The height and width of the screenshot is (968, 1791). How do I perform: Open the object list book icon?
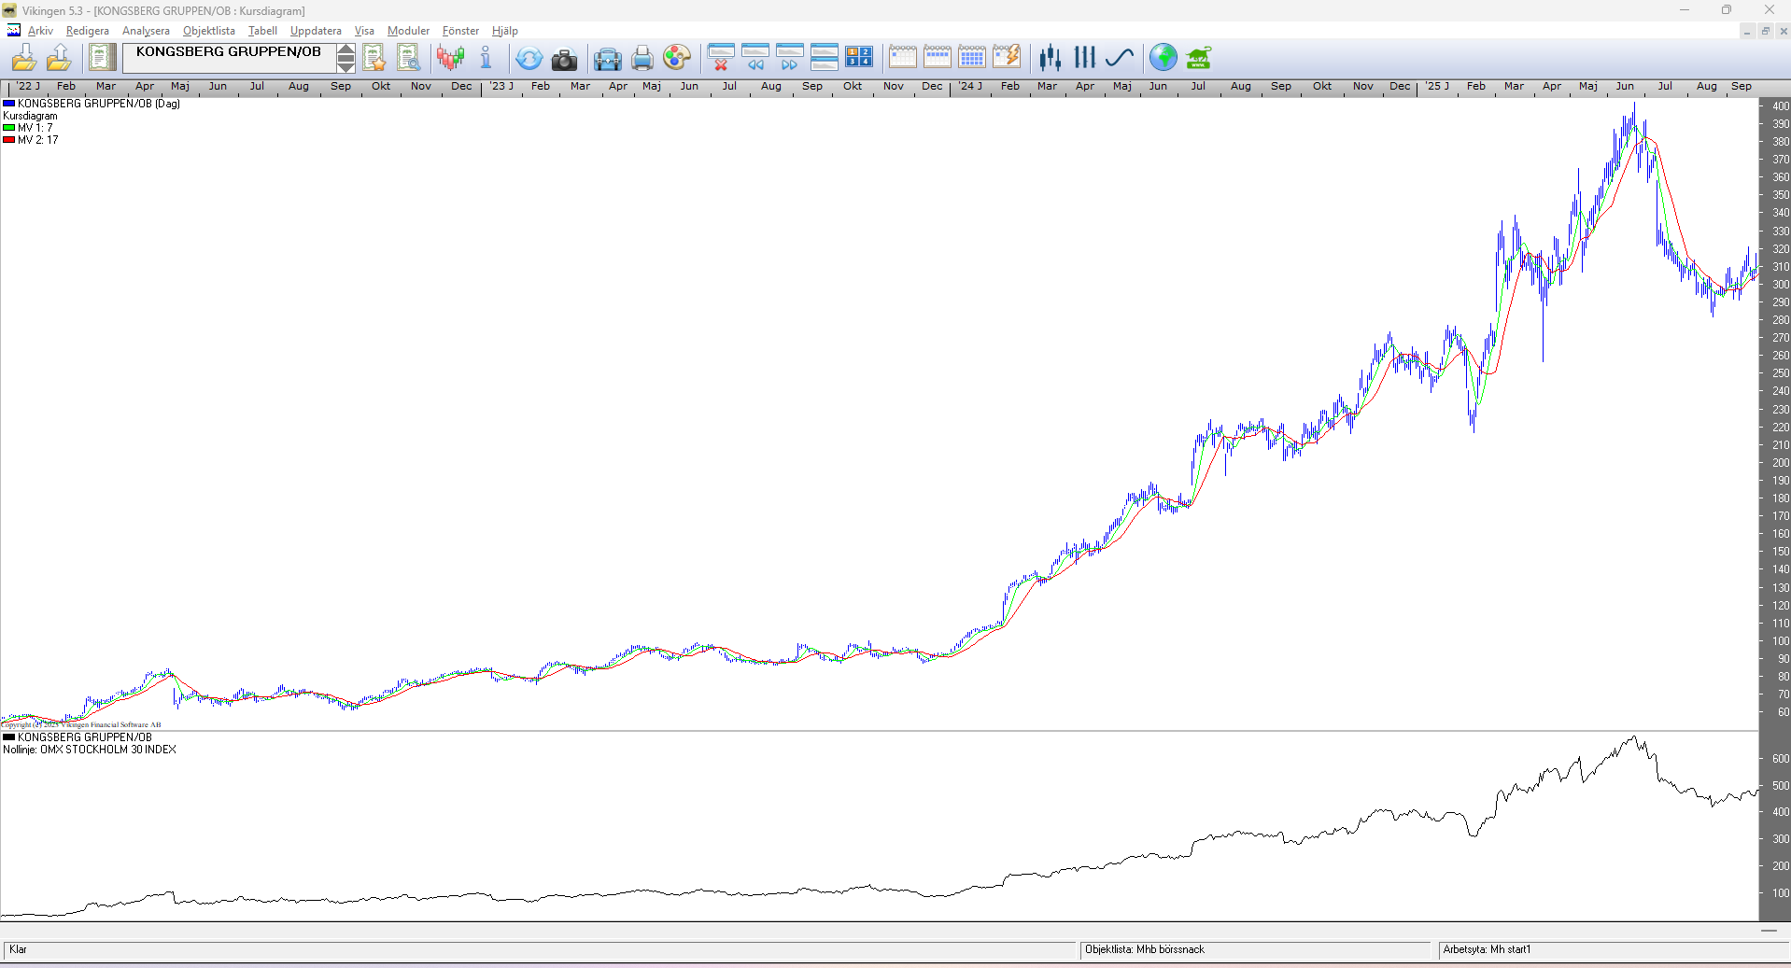[102, 58]
